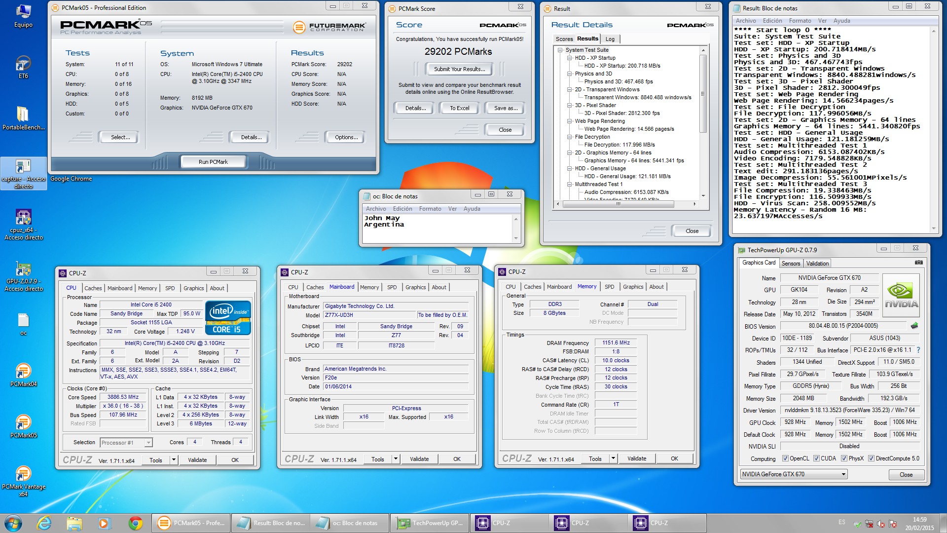Screen dimensions: 947x533
Task: Launch the PCMark Vantage x64 icon
Action: click(23, 481)
